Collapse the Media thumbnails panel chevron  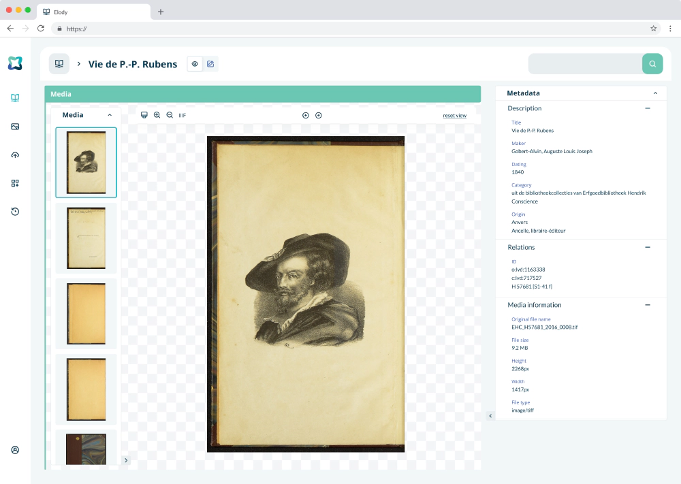pyautogui.click(x=110, y=115)
